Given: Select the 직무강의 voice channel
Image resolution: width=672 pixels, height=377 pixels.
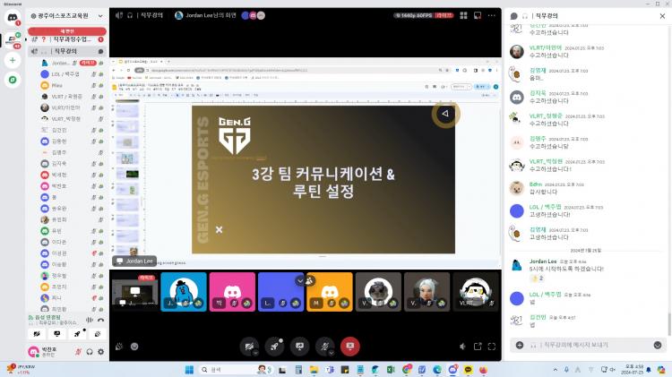Looking at the screenshot, I should (67, 53).
